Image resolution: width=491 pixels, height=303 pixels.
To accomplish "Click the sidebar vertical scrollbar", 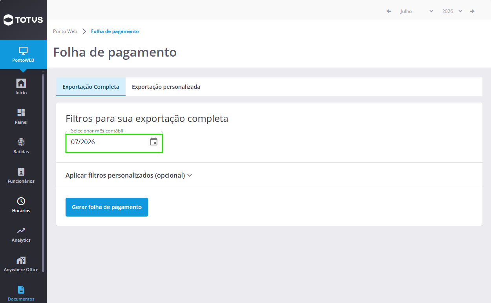I will coord(43,173).
